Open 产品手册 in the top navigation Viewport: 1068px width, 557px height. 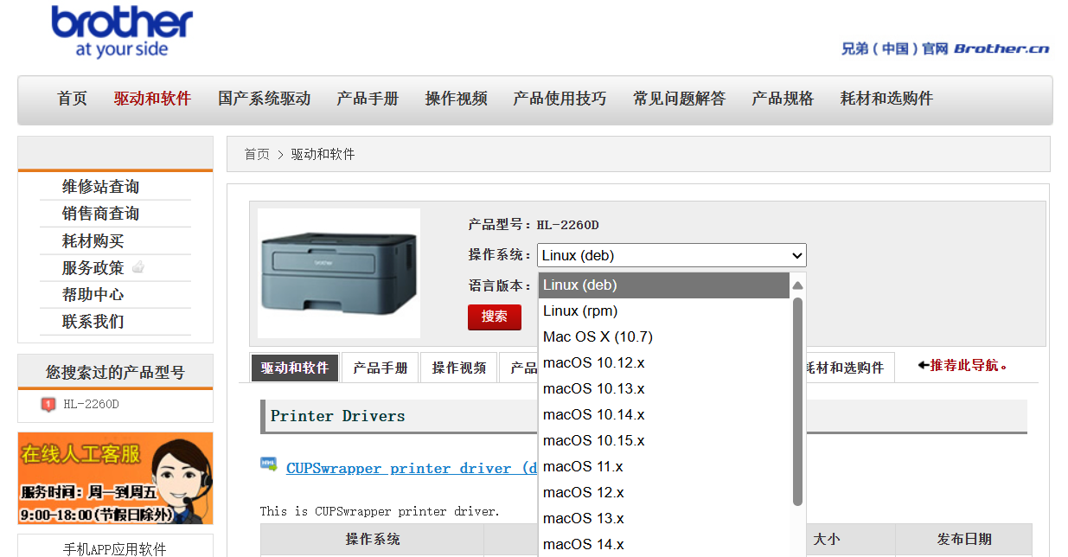tap(368, 99)
